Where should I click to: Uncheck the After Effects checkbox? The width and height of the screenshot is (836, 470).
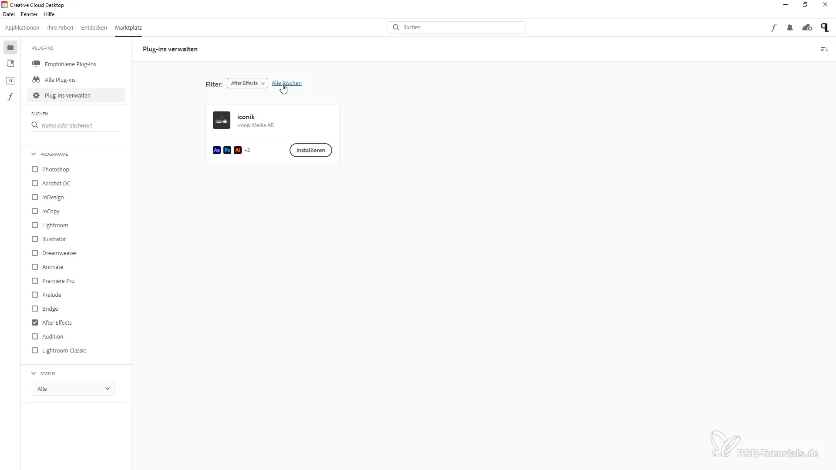point(35,322)
